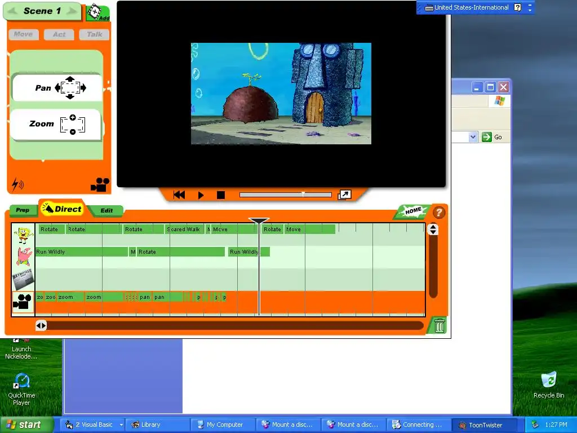The image size is (577, 433).
Task: Click the Act action button
Action: click(x=59, y=34)
